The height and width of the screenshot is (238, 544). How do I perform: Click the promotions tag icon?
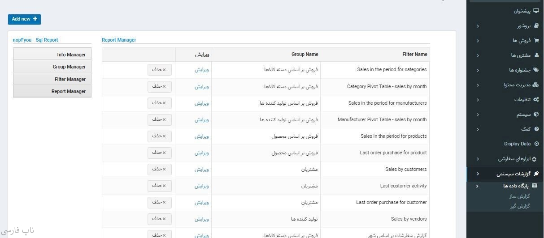click(x=536, y=70)
